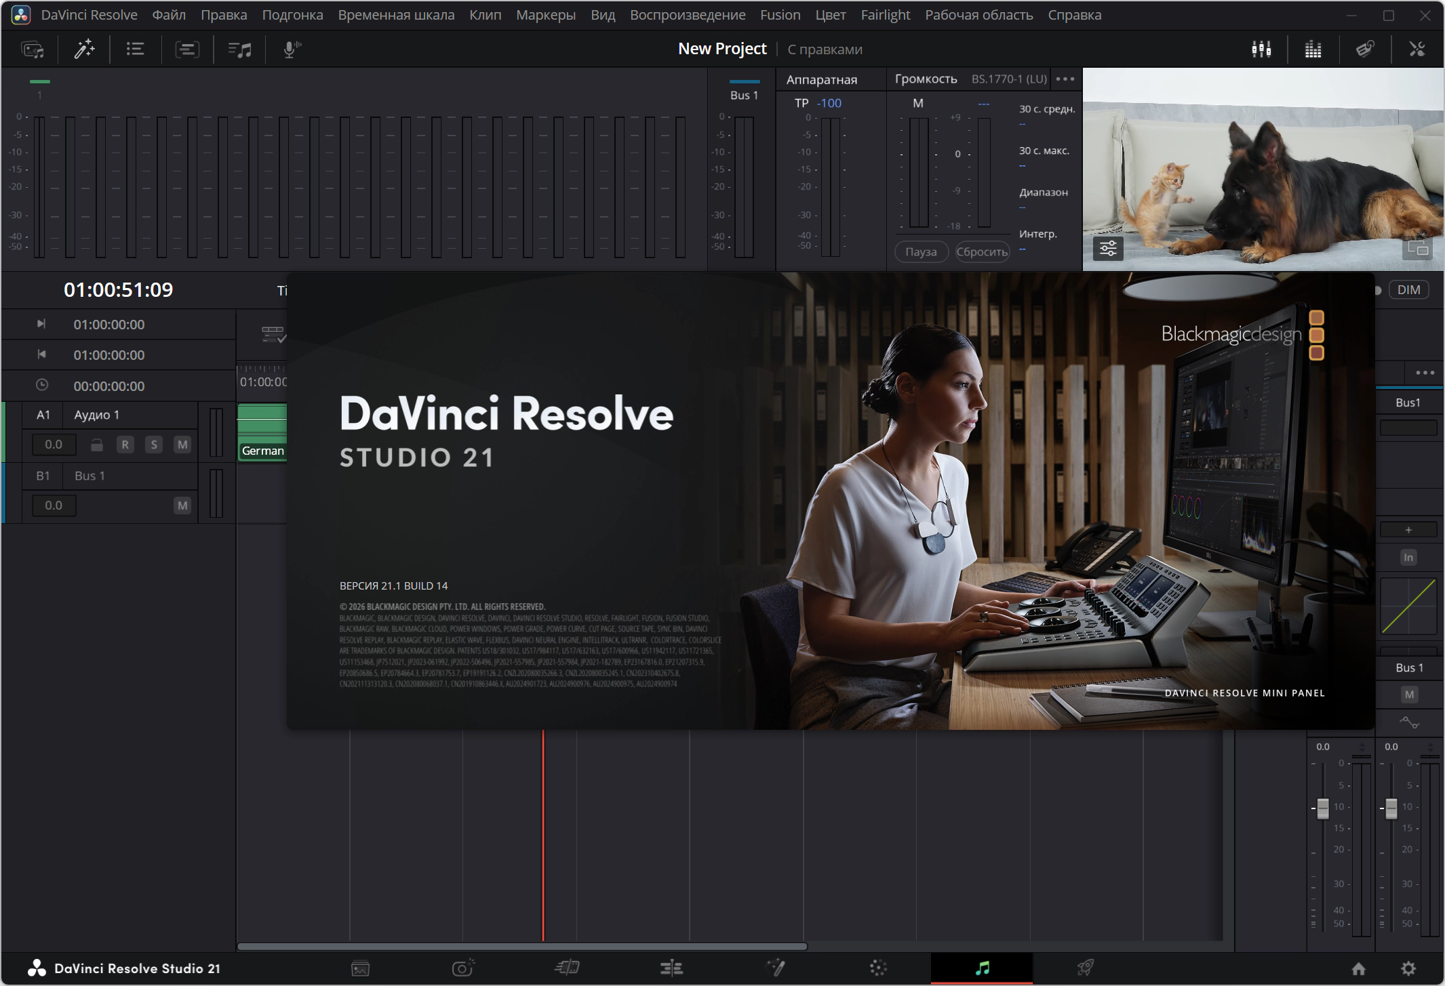Screen dimensions: 1445x986
Task: Solo the Аудио 1 track
Action: click(154, 445)
